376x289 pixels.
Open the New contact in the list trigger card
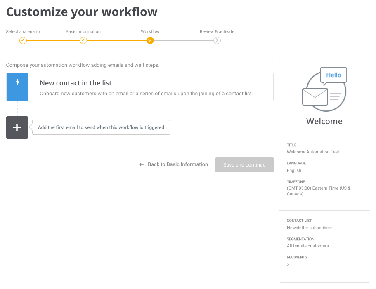coord(140,87)
